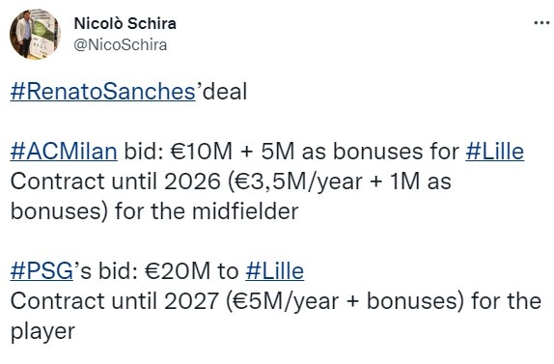
Task: Click the '€20M to' text
Action: point(192,271)
